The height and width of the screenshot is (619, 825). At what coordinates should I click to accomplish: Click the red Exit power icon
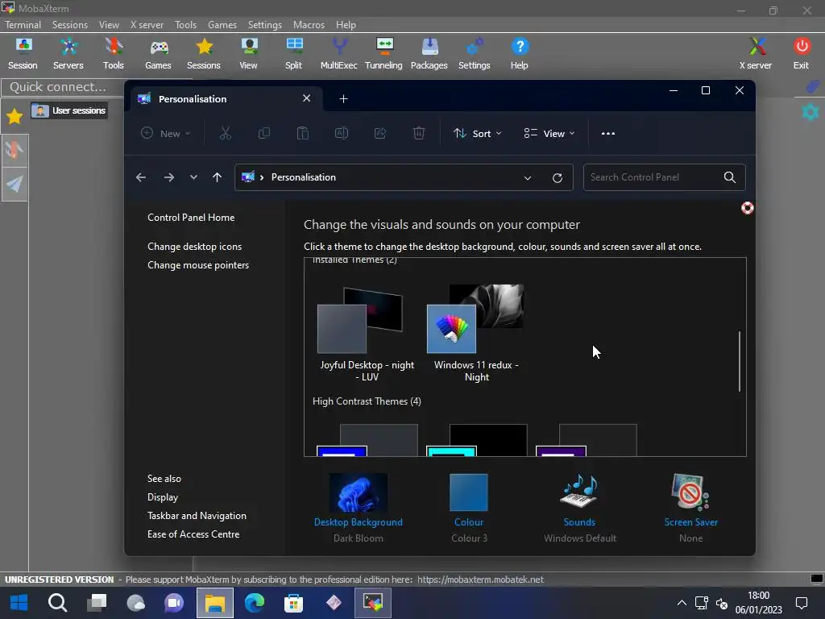[802, 54]
